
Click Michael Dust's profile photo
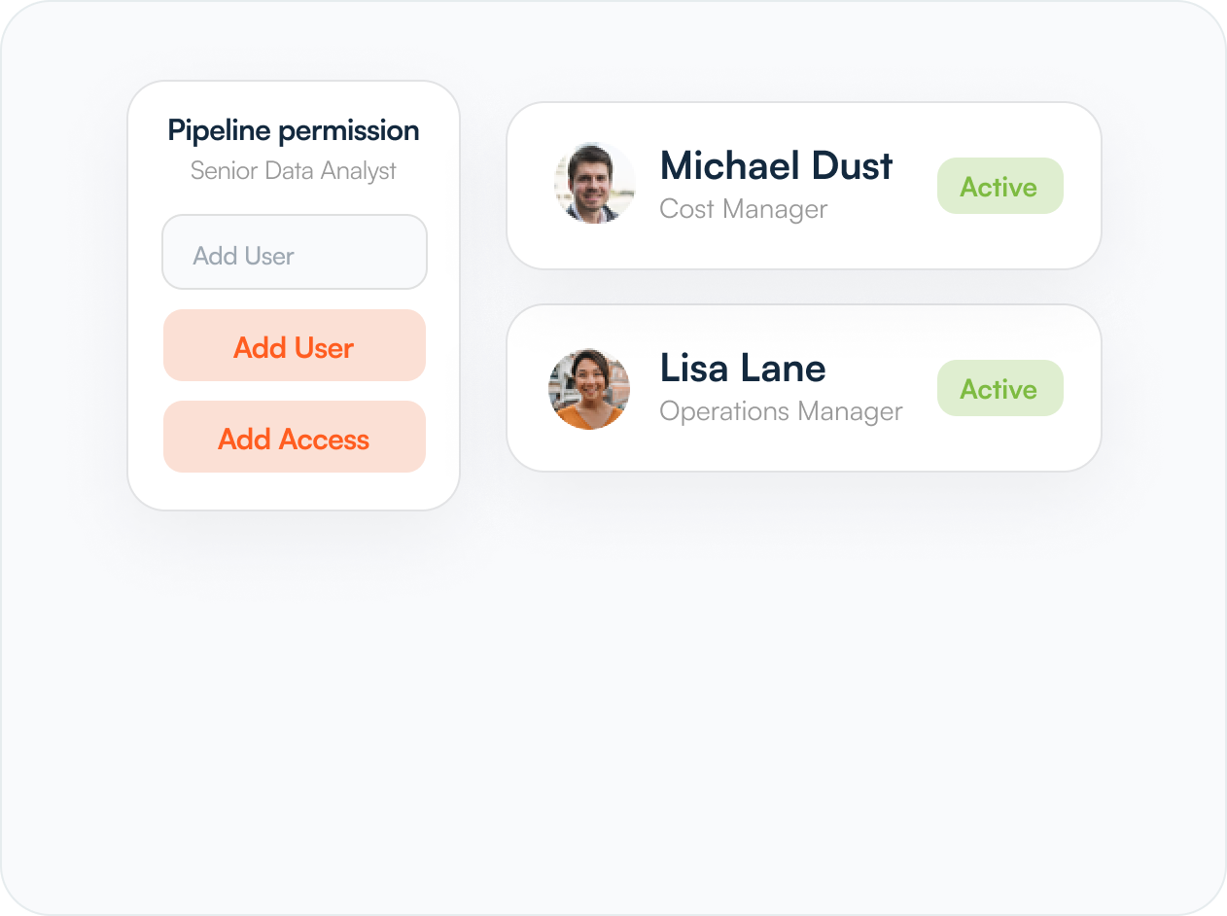pos(594,186)
